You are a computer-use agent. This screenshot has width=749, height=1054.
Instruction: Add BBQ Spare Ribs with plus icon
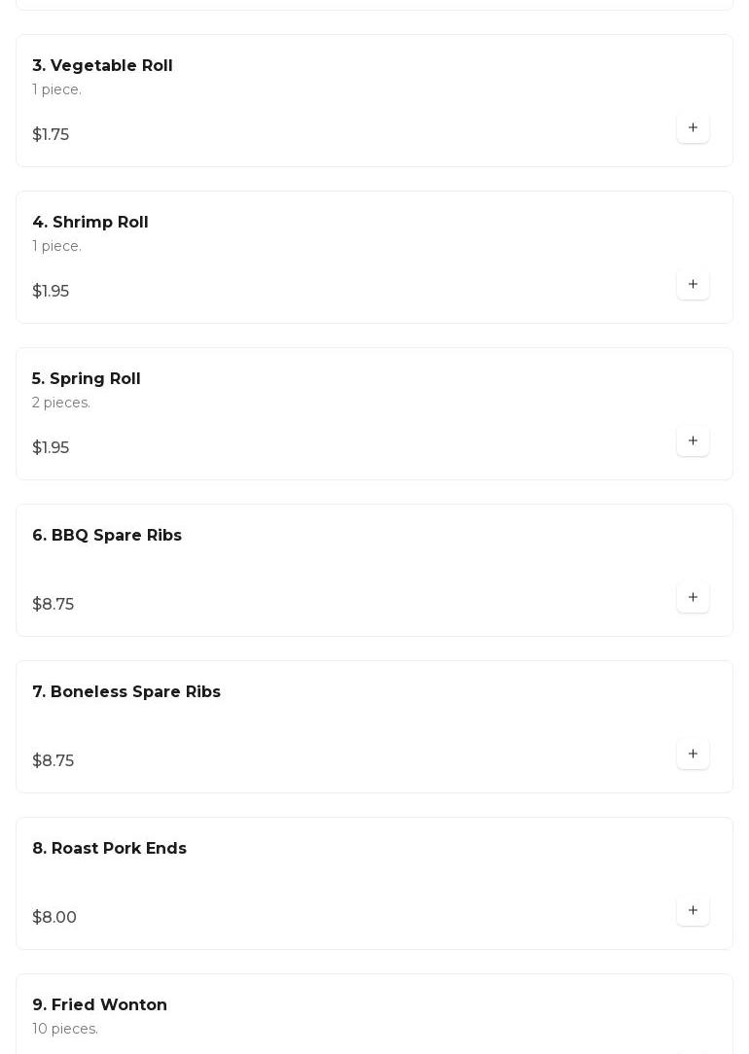pyautogui.click(x=693, y=597)
